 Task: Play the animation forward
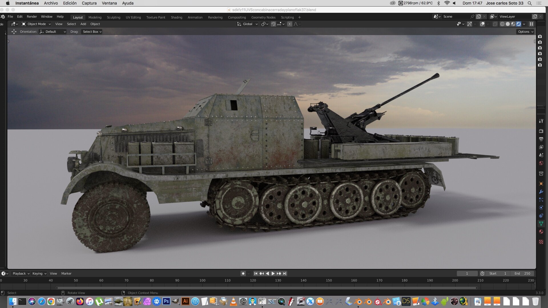click(x=273, y=273)
